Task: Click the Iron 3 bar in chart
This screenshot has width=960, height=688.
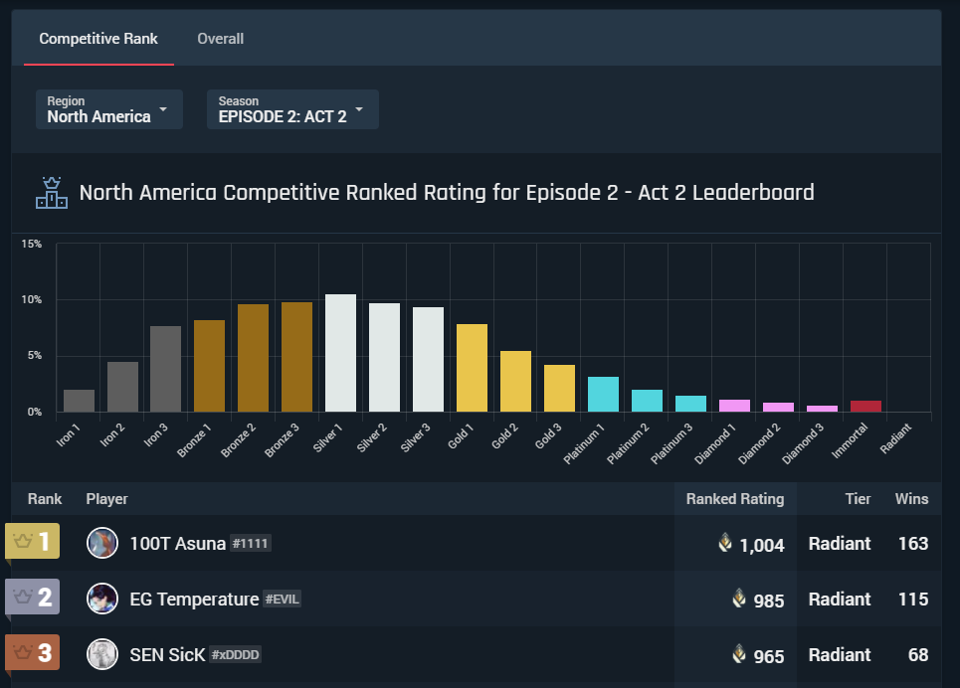Action: [x=166, y=369]
